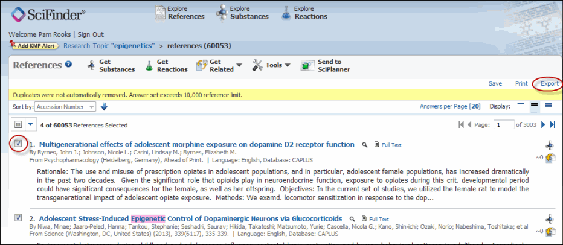This screenshot has height=245, width=563.
Task: Click quick view magnifier for reference 2
Action: 352,219
